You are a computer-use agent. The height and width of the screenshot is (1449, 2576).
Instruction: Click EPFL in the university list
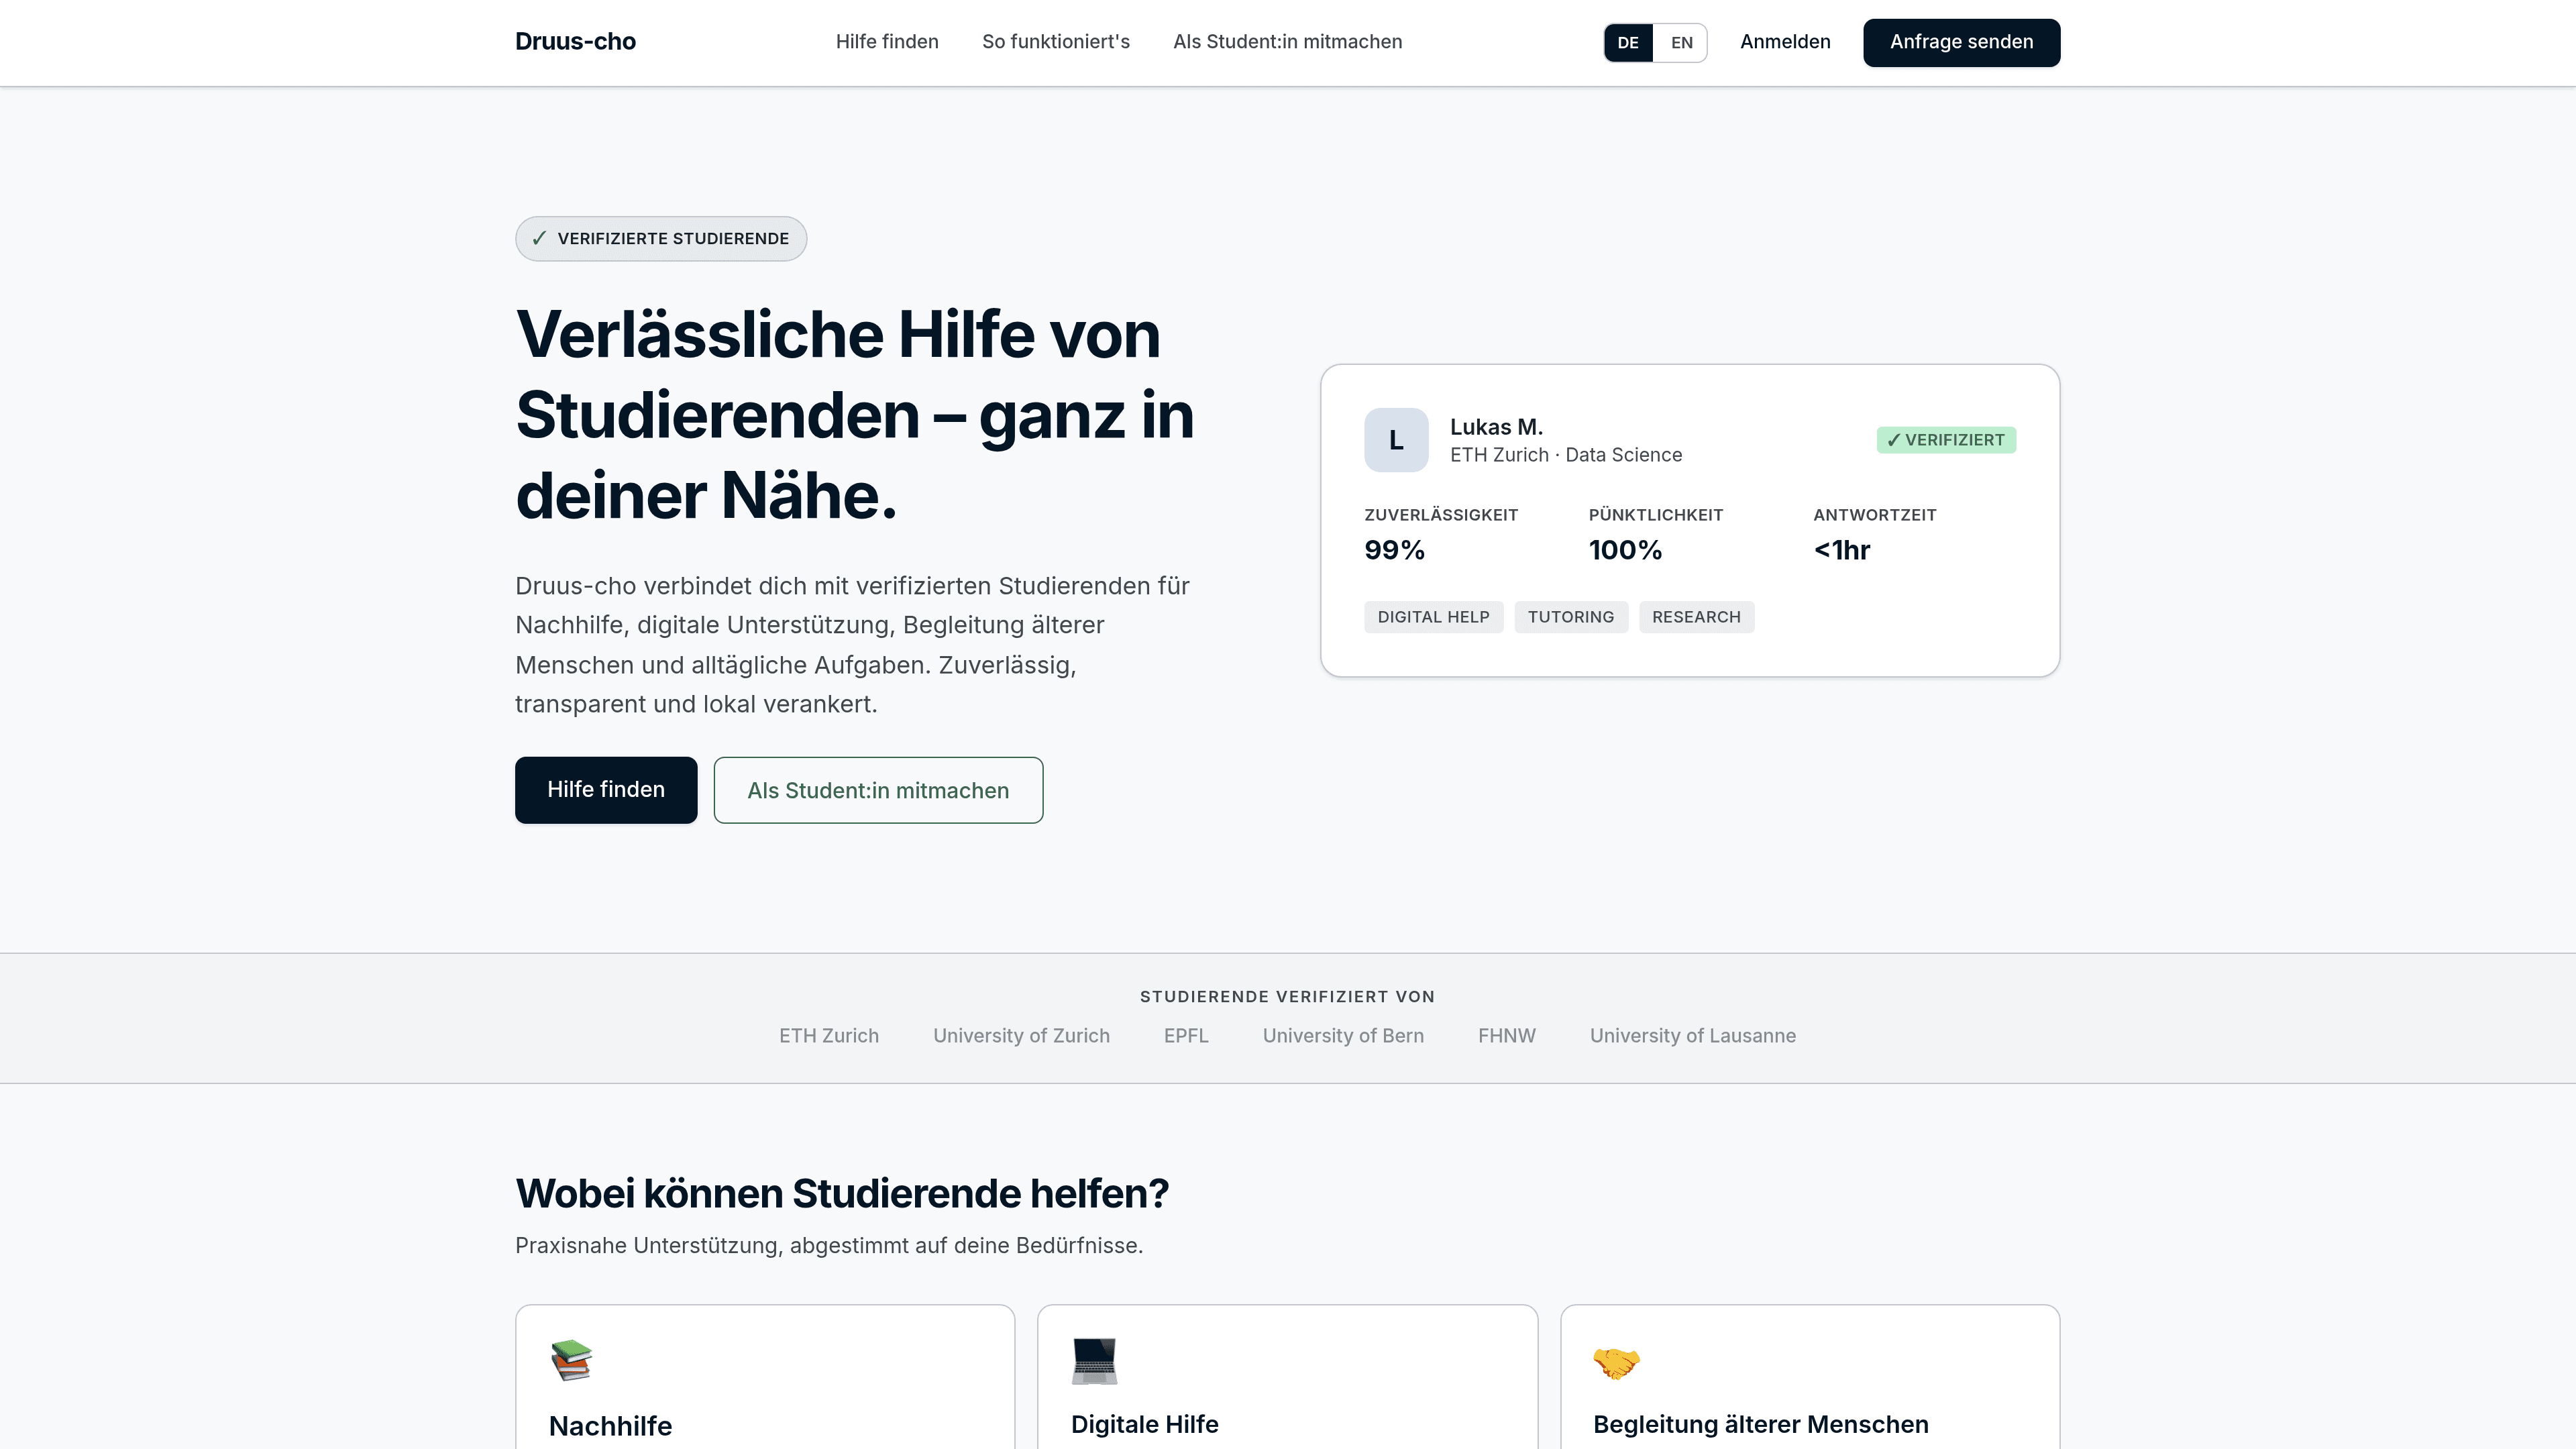1186,1036
